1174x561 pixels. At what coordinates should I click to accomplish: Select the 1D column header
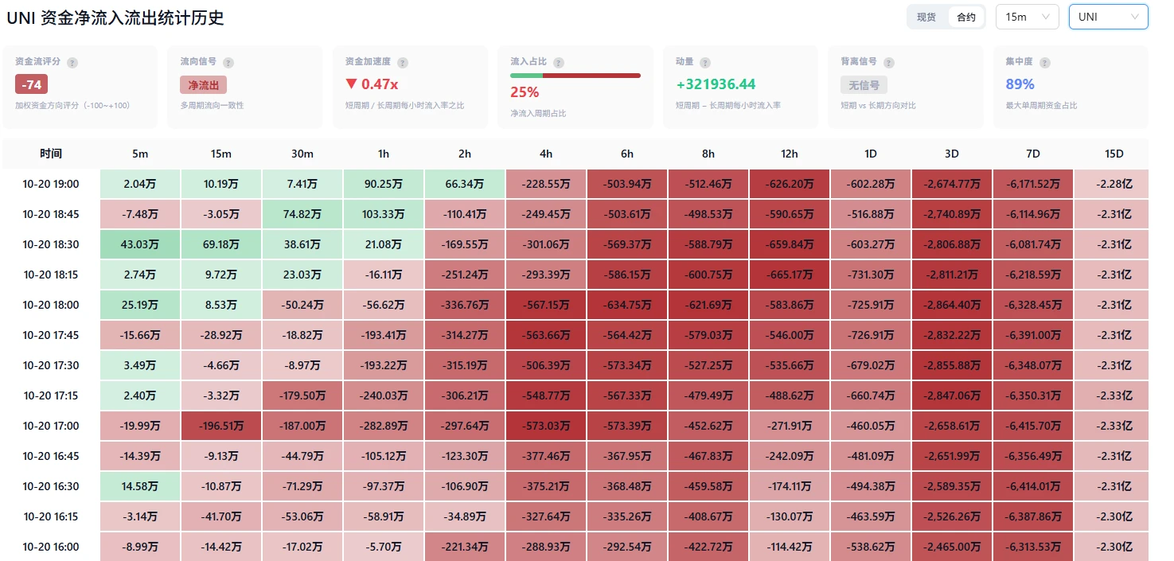(x=871, y=154)
